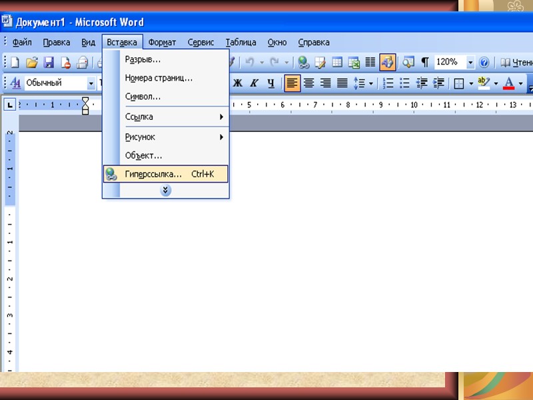Click the Highlight marker icon
Screen dimensions: 533x400
click(x=484, y=83)
